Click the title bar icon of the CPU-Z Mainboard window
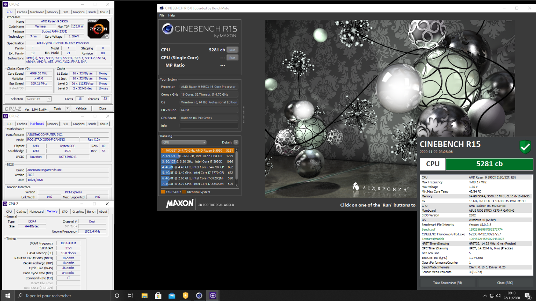 (5, 116)
